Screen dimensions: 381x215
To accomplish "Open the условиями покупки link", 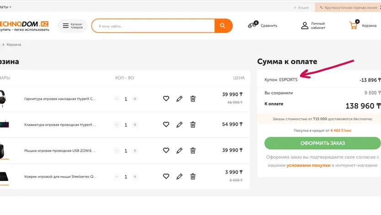I will 308,165.
